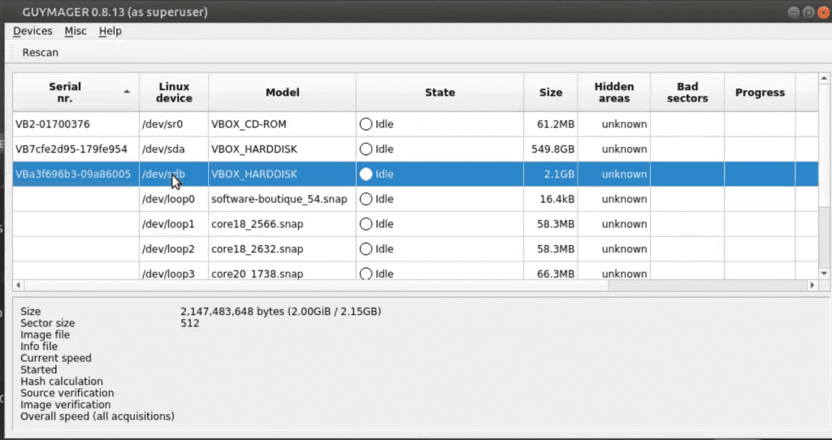Image resolution: width=832 pixels, height=440 pixels.
Task: Open the Devices menu
Action: (32, 31)
